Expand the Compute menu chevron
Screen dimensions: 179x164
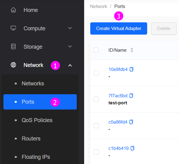70,28
